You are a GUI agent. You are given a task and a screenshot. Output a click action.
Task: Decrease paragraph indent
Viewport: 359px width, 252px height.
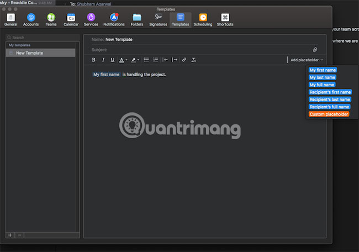(x=165, y=60)
